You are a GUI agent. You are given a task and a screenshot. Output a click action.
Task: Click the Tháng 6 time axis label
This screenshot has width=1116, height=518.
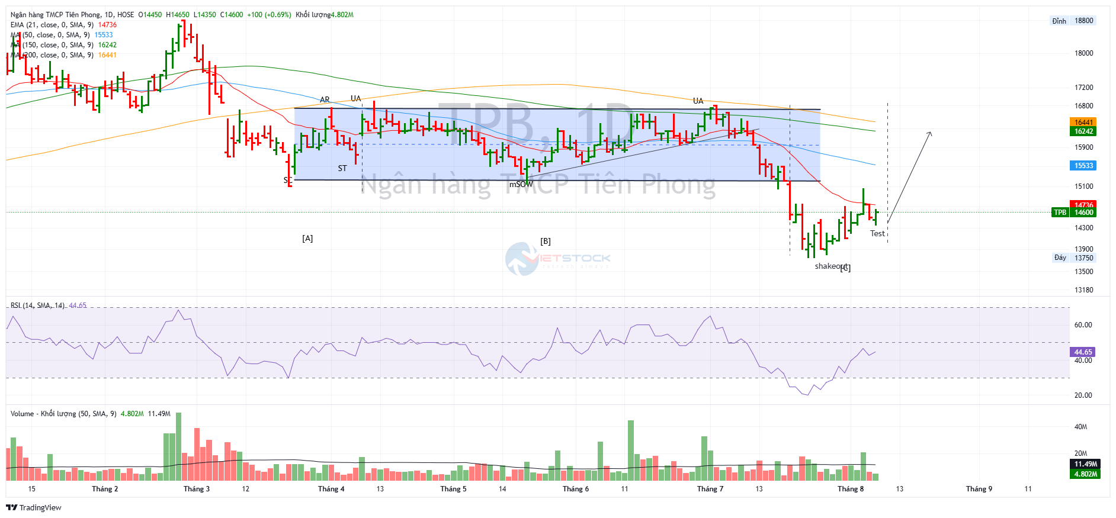(x=576, y=489)
